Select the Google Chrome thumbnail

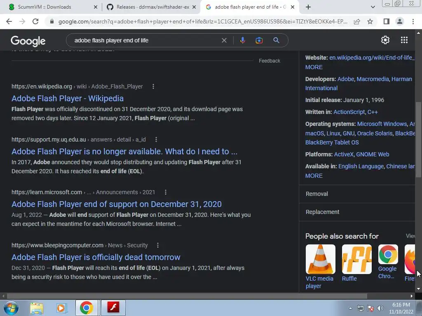point(388,254)
